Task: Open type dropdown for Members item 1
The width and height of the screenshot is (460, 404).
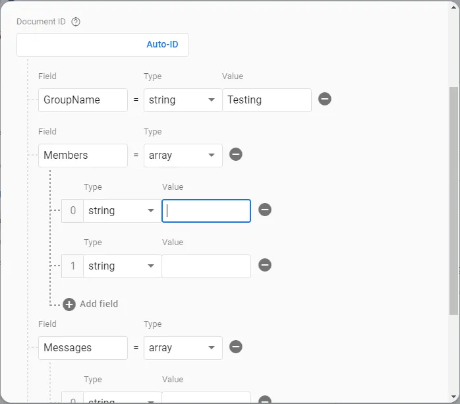Action: pos(122,266)
